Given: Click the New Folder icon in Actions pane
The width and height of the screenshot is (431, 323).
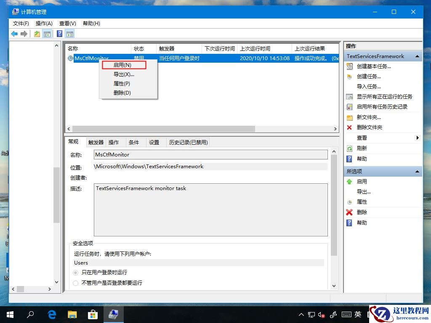Looking at the screenshot, I should pos(349,117).
